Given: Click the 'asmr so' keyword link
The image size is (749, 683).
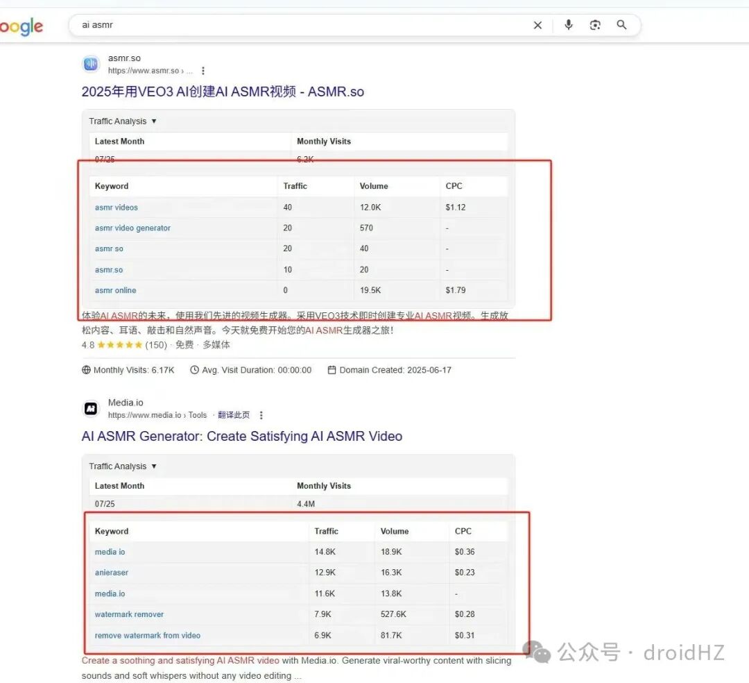Looking at the screenshot, I should [x=109, y=248].
